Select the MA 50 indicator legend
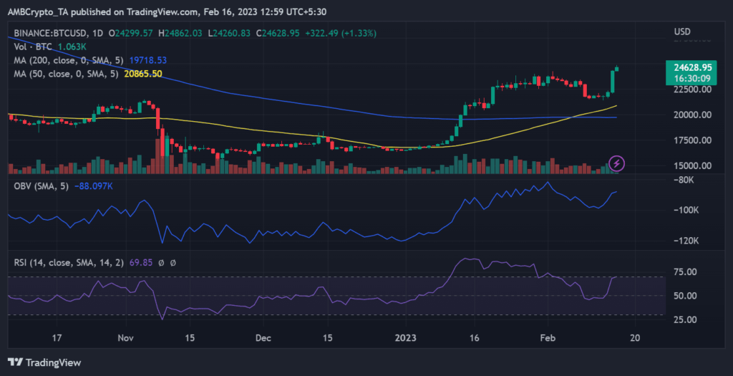Screen dimensions: 733x376 [x=63, y=74]
